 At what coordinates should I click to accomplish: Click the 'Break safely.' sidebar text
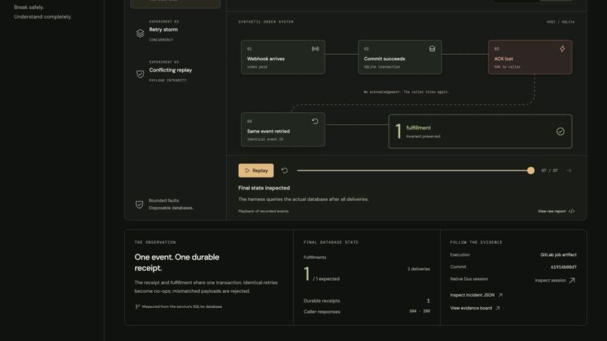pyautogui.click(x=29, y=8)
